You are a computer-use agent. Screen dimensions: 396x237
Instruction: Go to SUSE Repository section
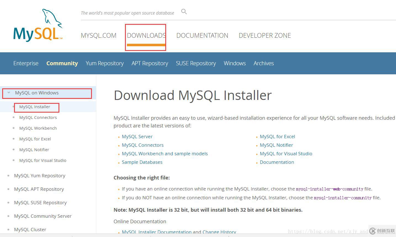click(x=196, y=63)
